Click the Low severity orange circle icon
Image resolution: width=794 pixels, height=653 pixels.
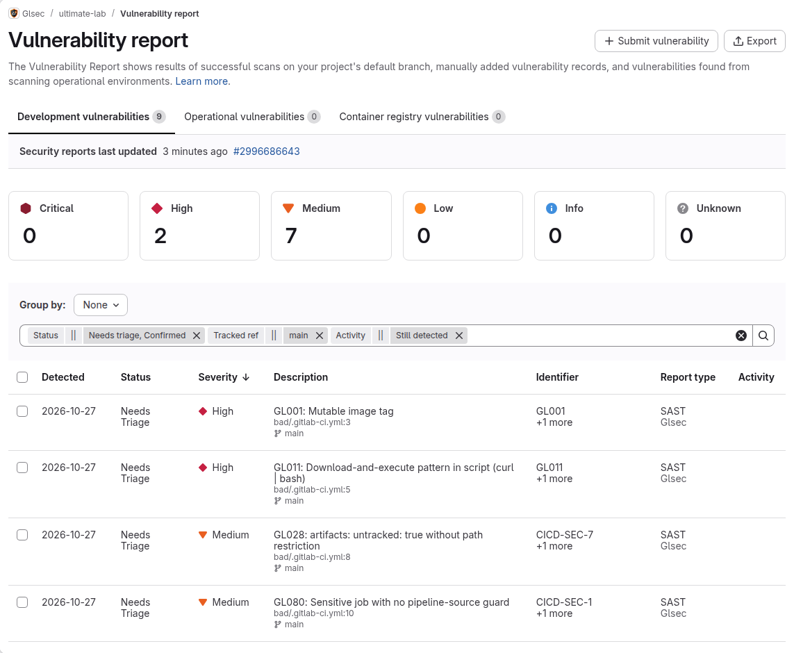(x=420, y=208)
